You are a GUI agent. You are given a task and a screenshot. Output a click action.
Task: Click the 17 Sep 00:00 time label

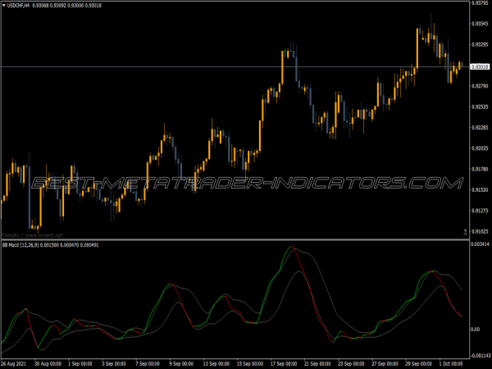pos(284,364)
